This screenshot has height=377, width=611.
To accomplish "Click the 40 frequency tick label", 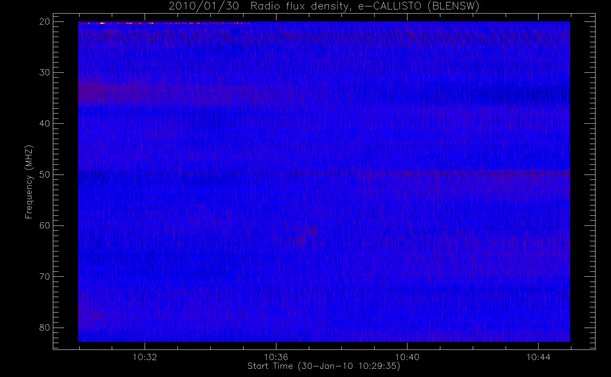I will (x=45, y=123).
